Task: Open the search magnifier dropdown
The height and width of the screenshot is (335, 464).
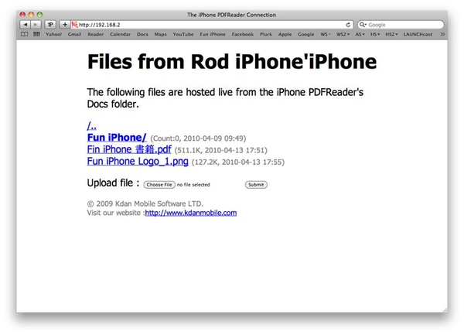Action: click(363, 25)
